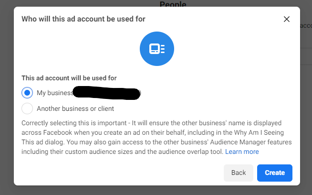Click the "My business" option label

[x=54, y=93]
